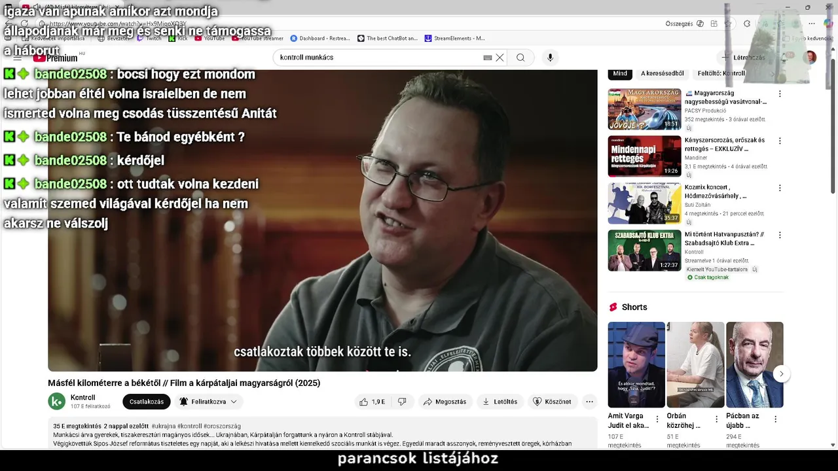This screenshot has height=471, width=838.
Task: Open the account avatar menu
Action: (810, 58)
